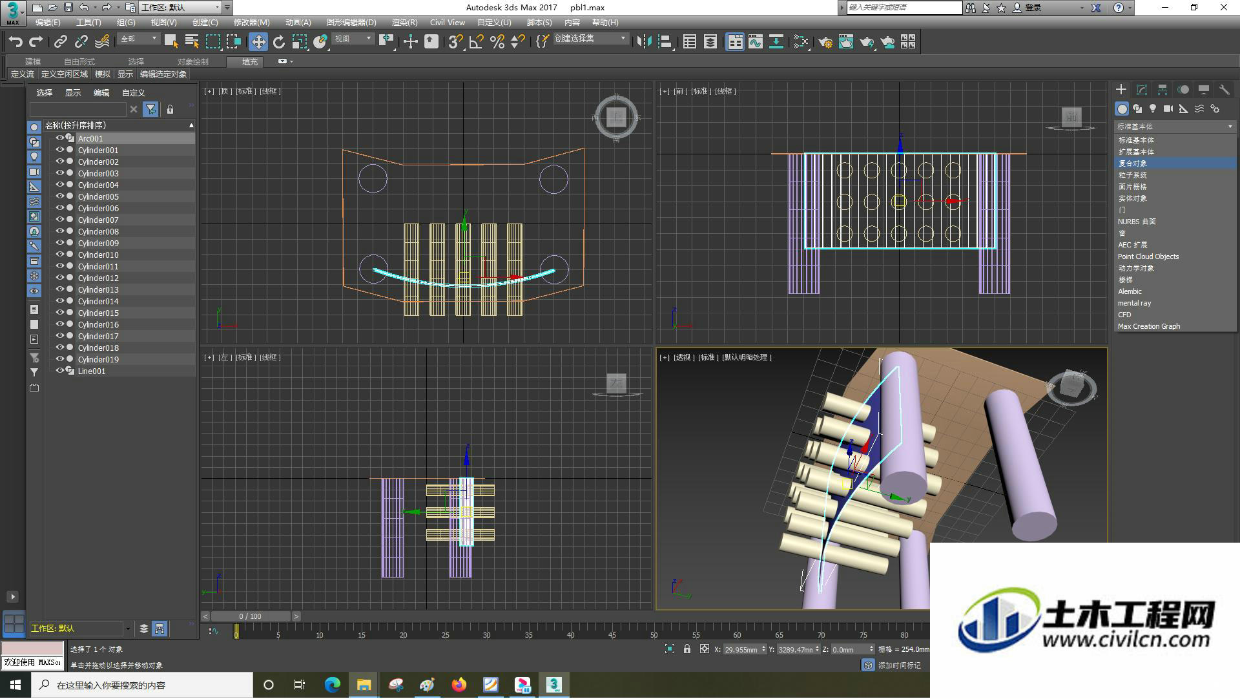The width and height of the screenshot is (1240, 699).
Task: Hide Cylinder010 using its eye icon
Action: pos(60,255)
